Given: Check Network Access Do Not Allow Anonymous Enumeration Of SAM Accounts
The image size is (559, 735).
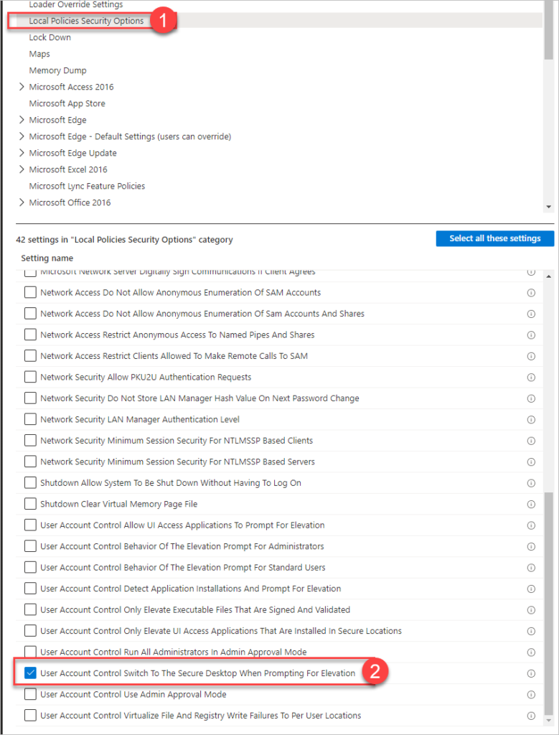Looking at the screenshot, I should pos(29,292).
